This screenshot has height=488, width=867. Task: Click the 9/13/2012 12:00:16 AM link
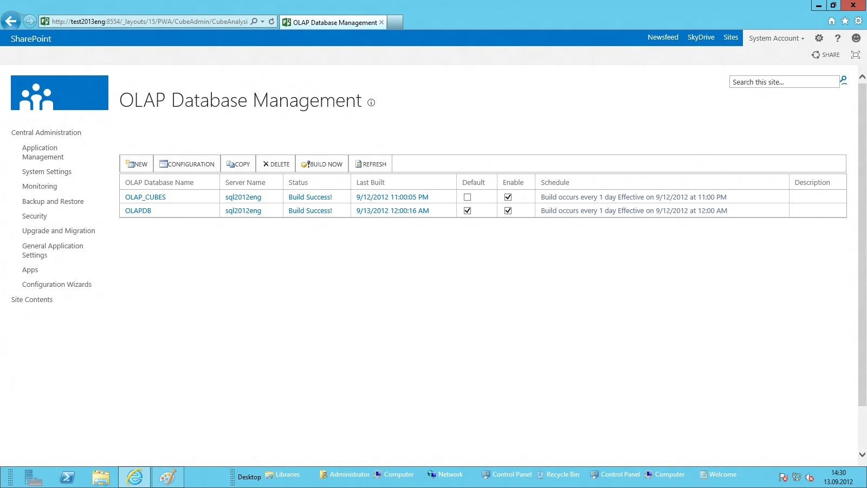pyautogui.click(x=392, y=211)
